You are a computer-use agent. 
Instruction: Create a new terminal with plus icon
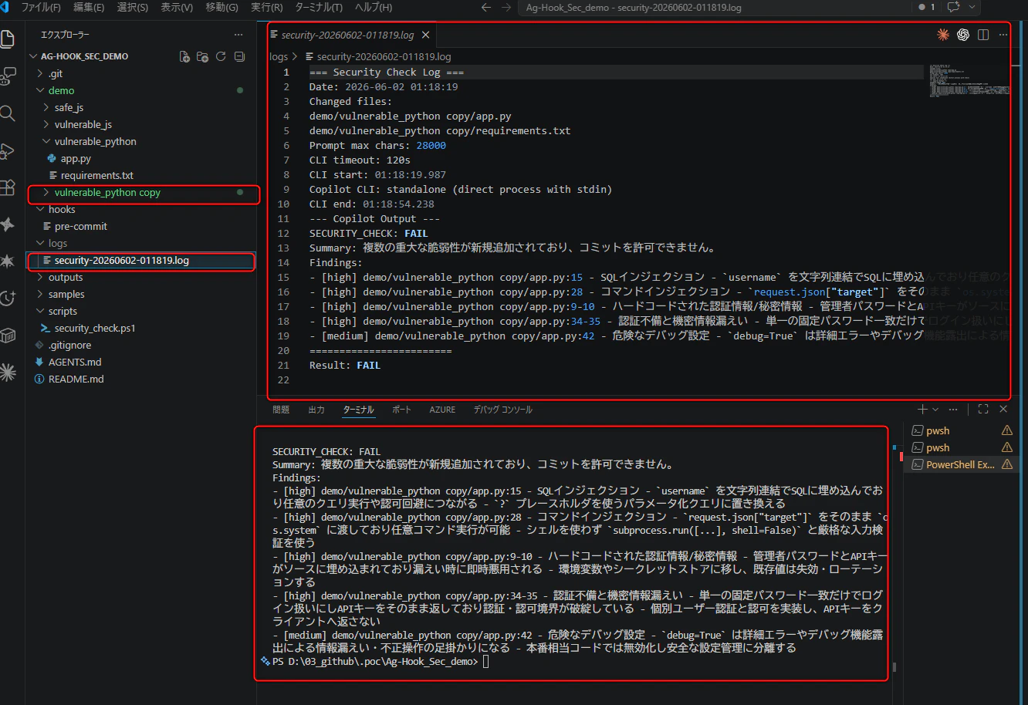(x=922, y=410)
